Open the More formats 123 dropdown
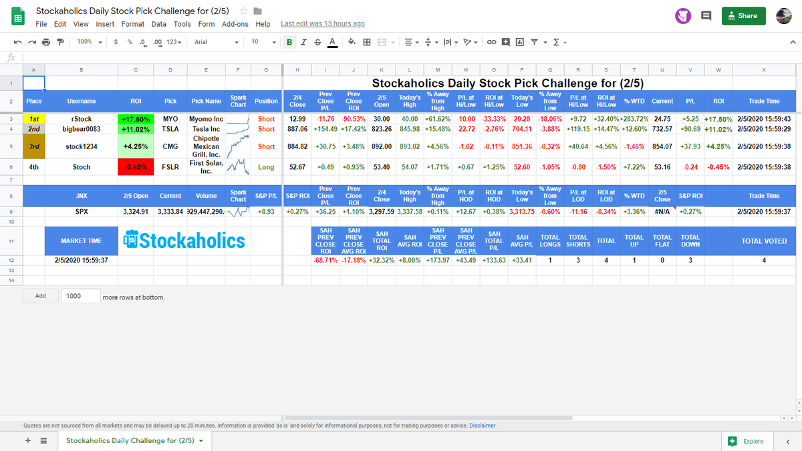The height and width of the screenshot is (451, 802). (174, 42)
